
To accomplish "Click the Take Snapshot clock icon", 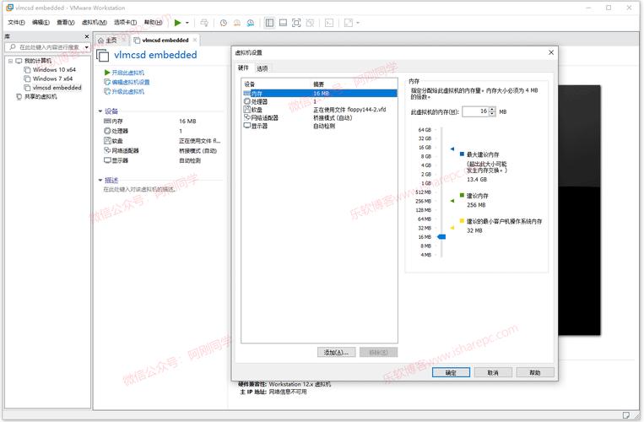I will 224,23.
